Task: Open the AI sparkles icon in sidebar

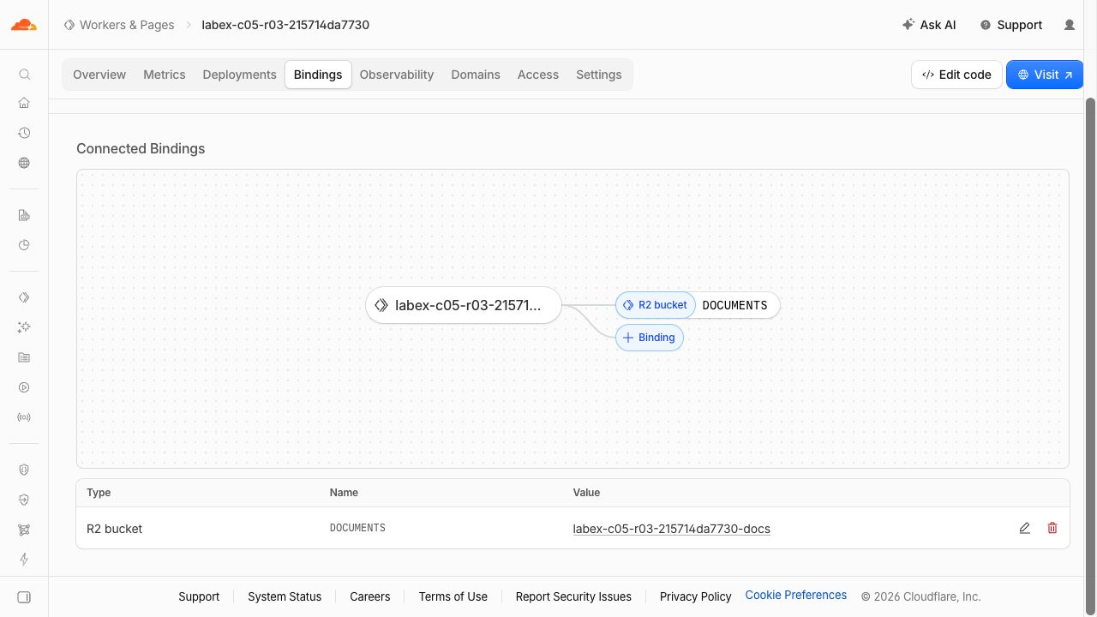Action: (24, 327)
